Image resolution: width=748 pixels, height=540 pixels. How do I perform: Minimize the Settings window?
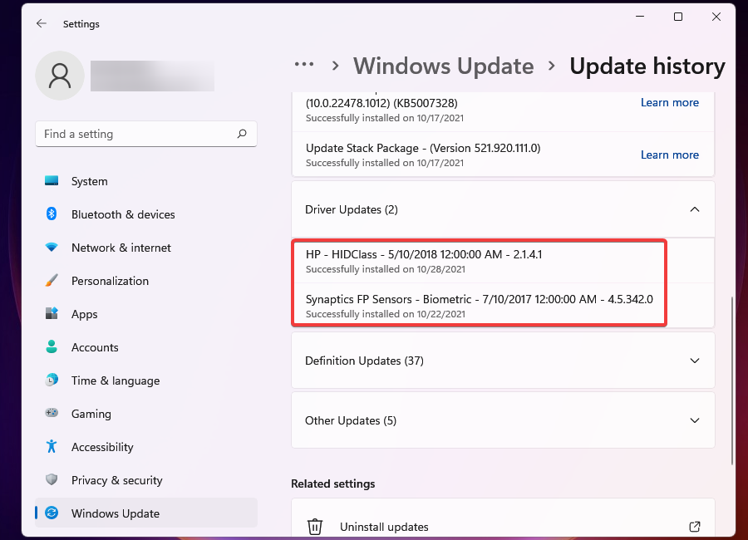click(640, 17)
